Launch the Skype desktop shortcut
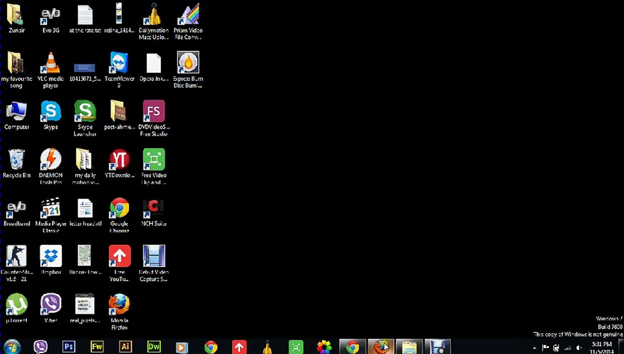This screenshot has width=624, height=354. point(51,116)
